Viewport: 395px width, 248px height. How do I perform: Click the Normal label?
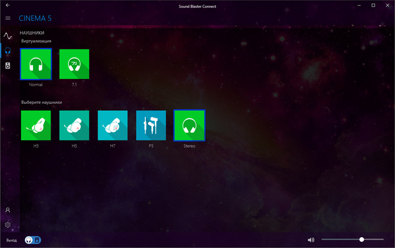[x=36, y=84]
